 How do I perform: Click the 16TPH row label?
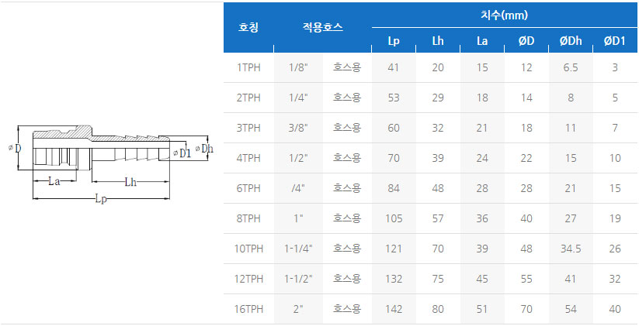pyautogui.click(x=248, y=309)
